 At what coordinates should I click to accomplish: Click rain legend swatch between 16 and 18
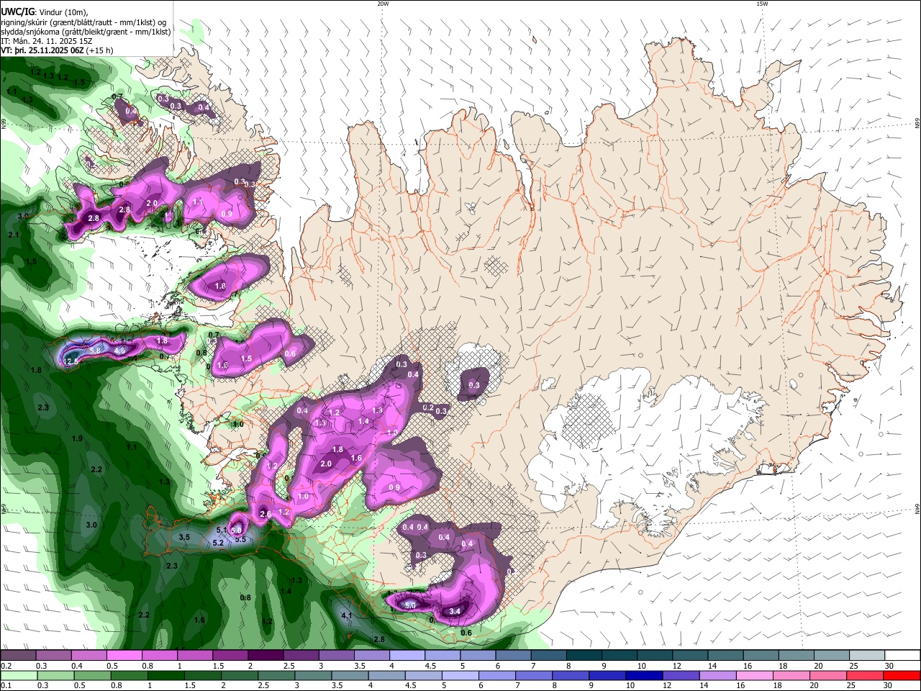coord(756,676)
